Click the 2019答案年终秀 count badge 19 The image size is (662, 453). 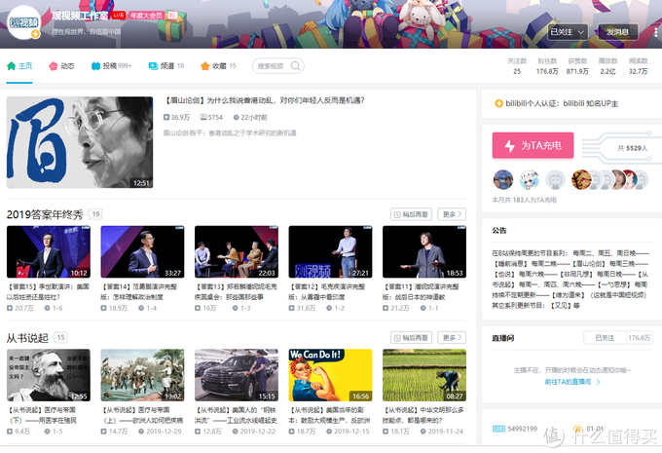click(x=95, y=213)
